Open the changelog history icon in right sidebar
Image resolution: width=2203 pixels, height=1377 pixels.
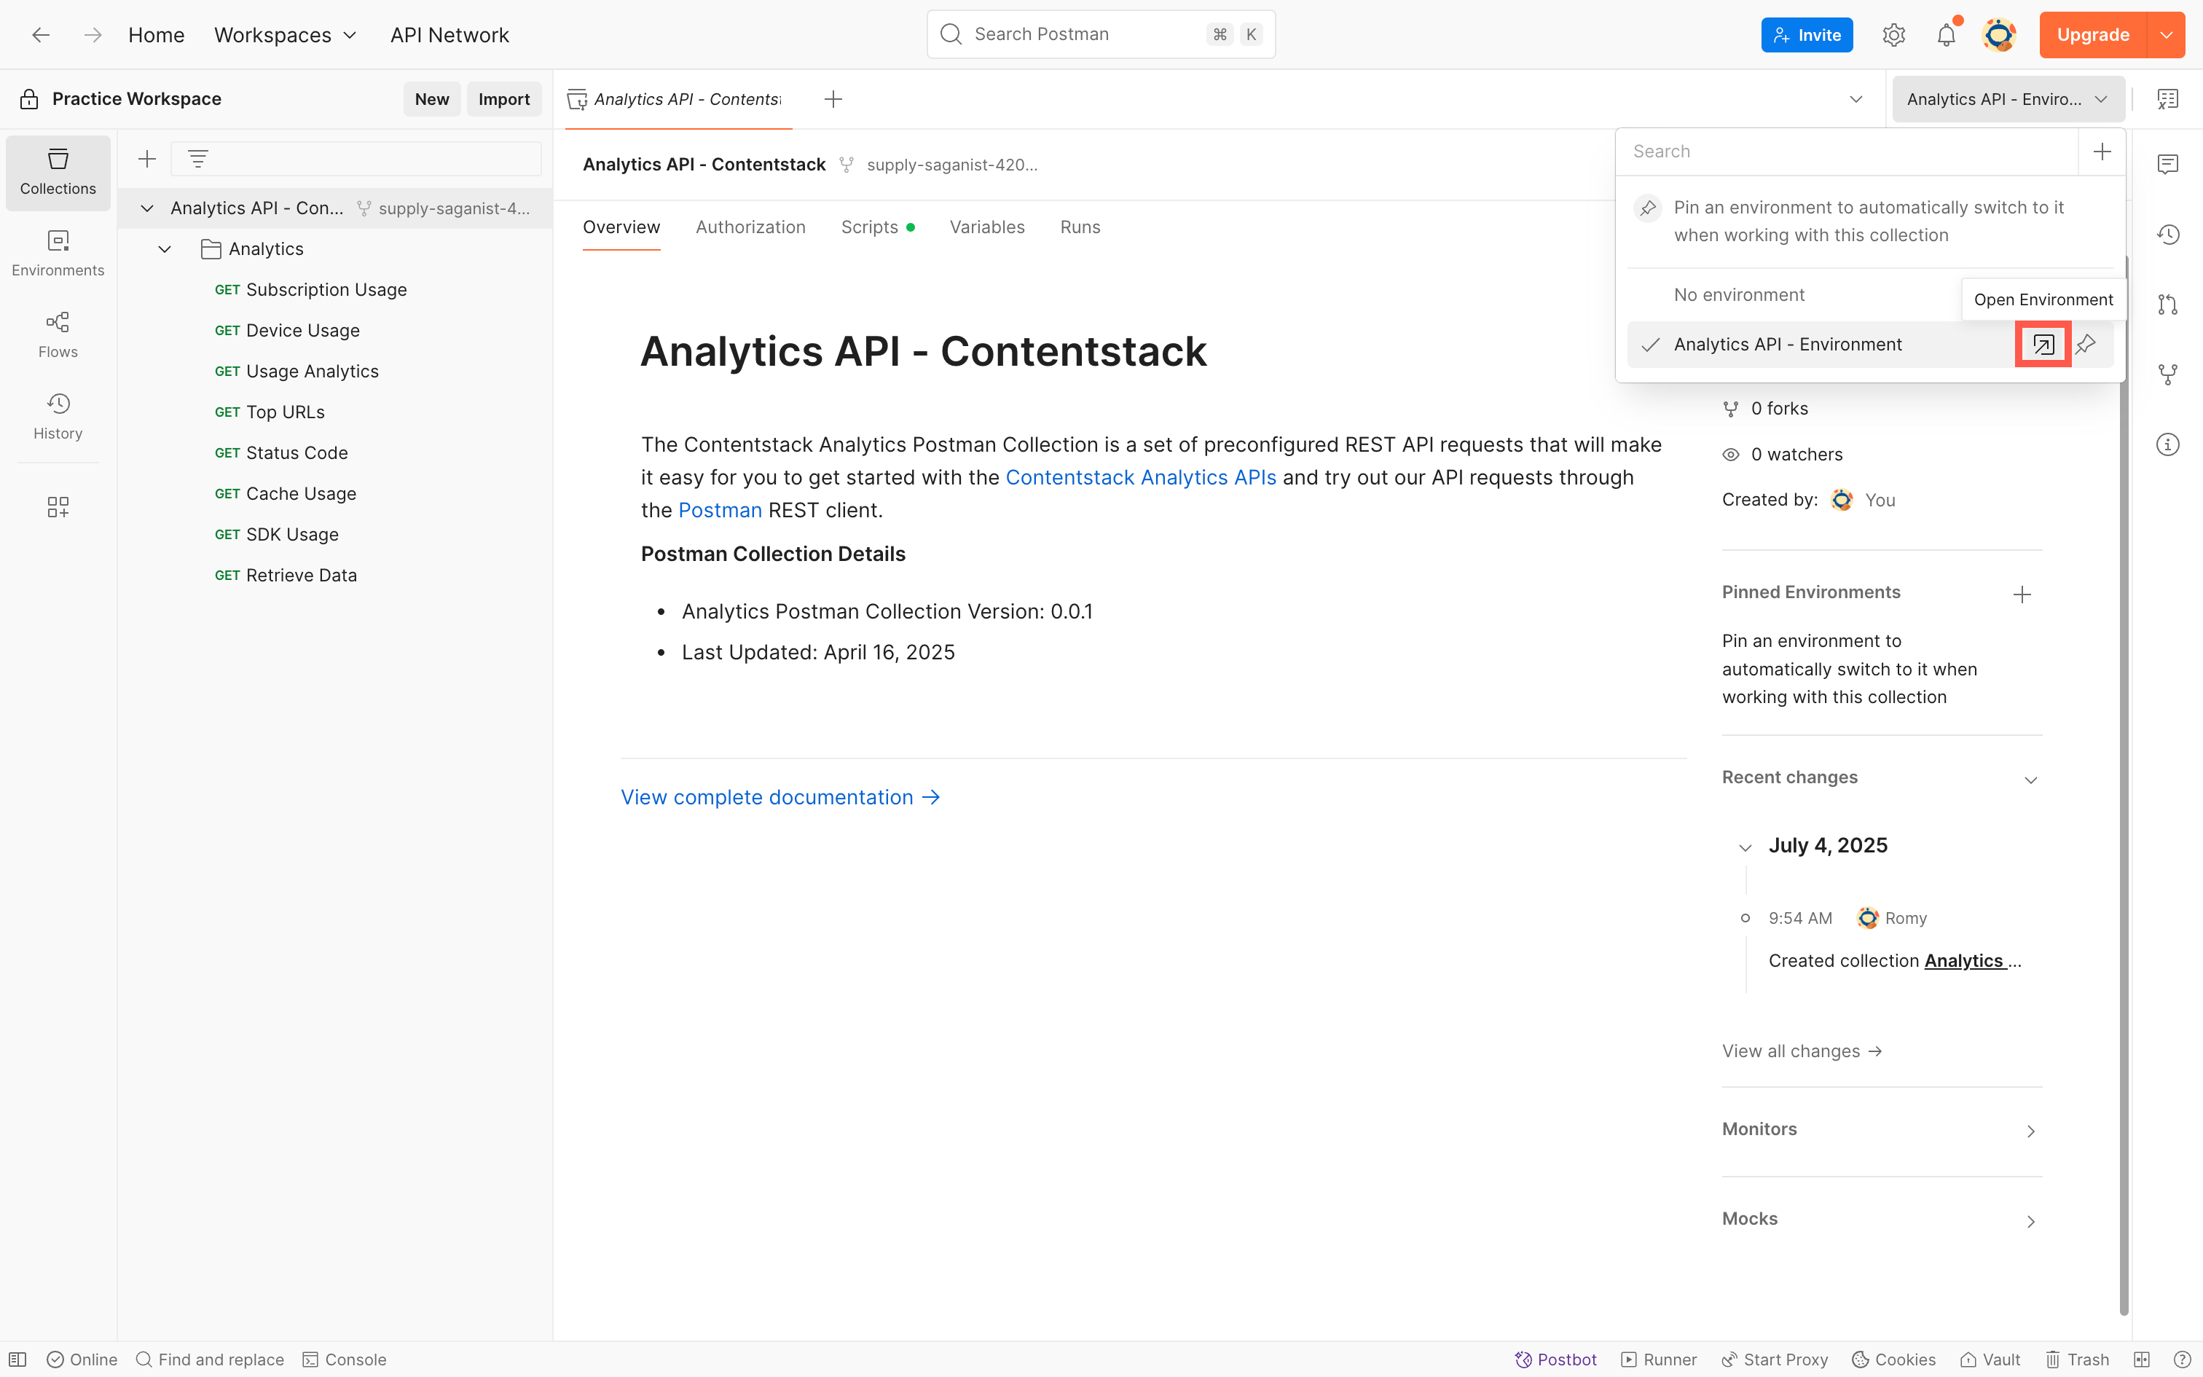pyautogui.click(x=2167, y=234)
